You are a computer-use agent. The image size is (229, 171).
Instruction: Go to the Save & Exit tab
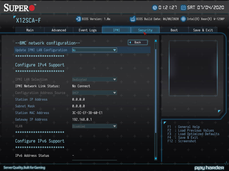[x=203, y=30]
